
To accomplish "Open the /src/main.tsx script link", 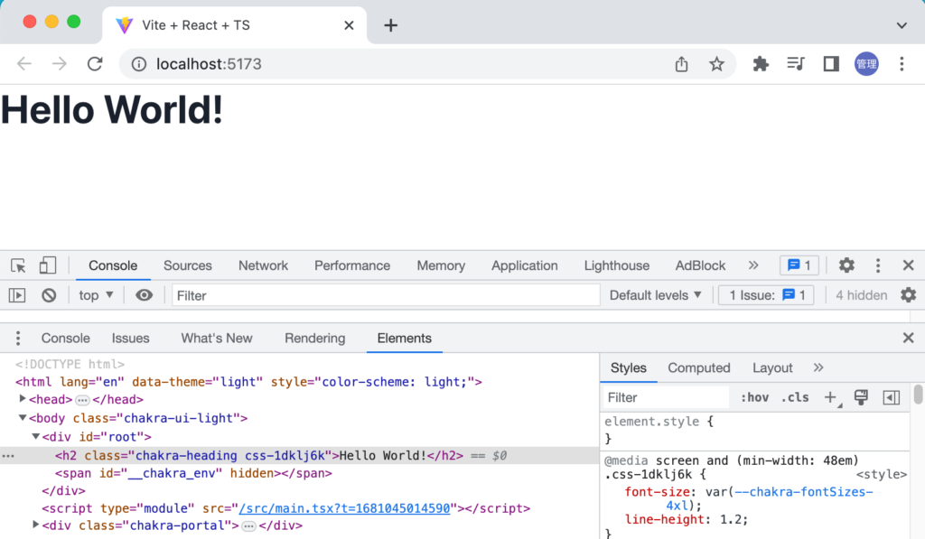I will coord(341,508).
